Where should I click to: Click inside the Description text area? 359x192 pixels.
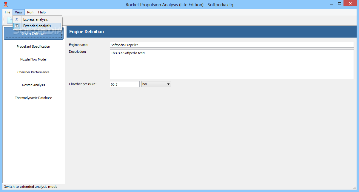click(x=232, y=64)
